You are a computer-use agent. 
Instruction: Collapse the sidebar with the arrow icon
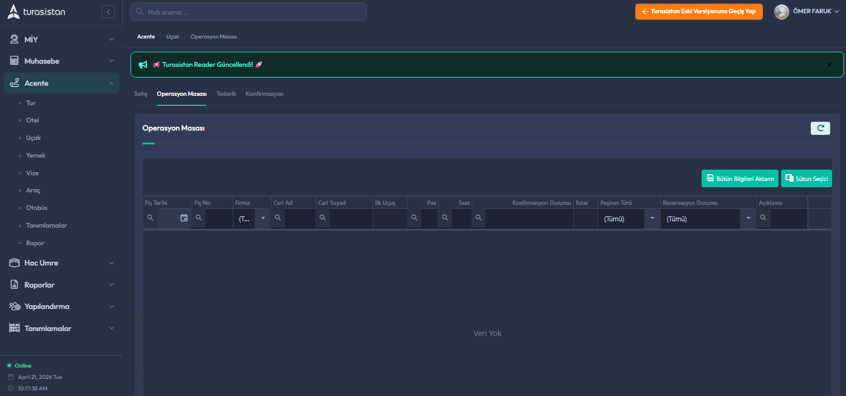[x=108, y=11]
